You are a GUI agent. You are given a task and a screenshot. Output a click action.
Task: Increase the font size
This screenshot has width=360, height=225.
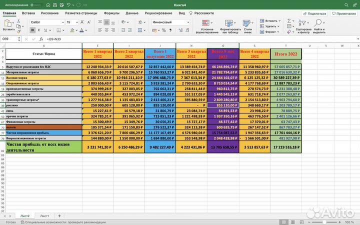(82, 22)
